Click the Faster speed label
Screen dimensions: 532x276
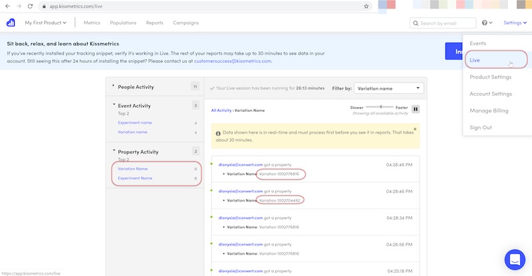(x=402, y=108)
